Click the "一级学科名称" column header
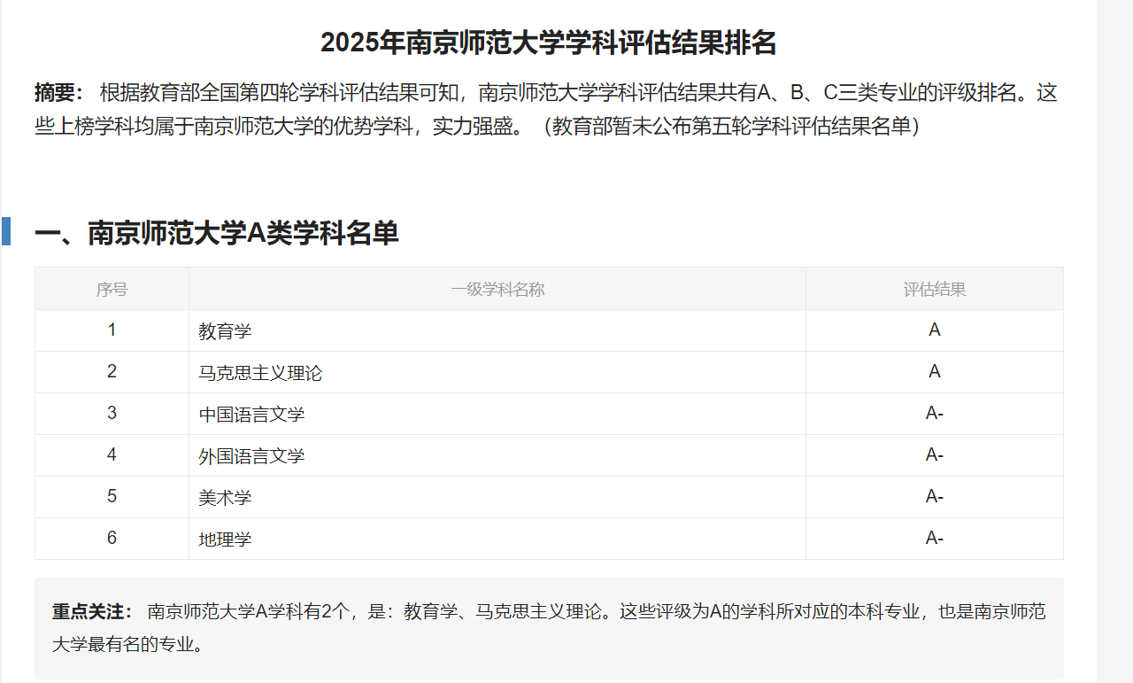 (x=497, y=289)
